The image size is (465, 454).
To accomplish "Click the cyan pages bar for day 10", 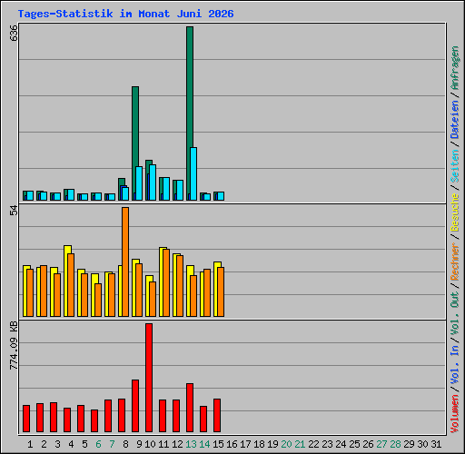I will (153, 183).
